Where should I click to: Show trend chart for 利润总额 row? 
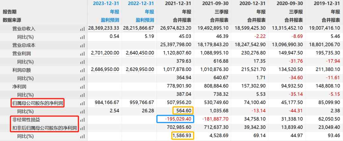[83, 70]
